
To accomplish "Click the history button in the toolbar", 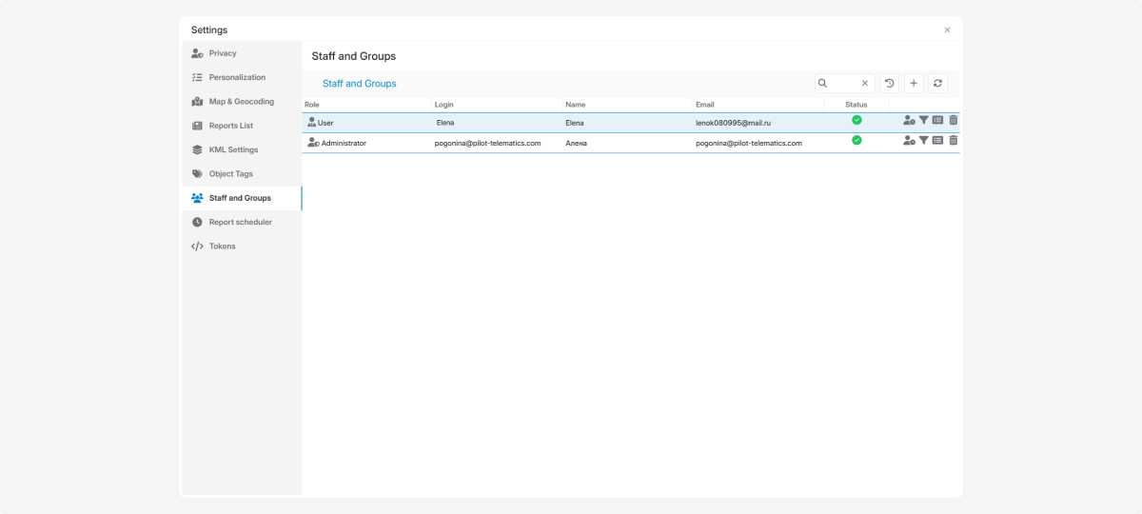I will coord(889,84).
